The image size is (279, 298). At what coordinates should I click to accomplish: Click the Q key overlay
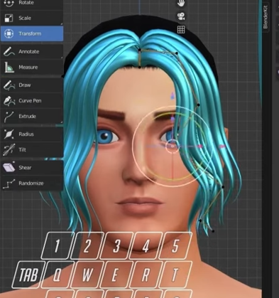(x=57, y=275)
